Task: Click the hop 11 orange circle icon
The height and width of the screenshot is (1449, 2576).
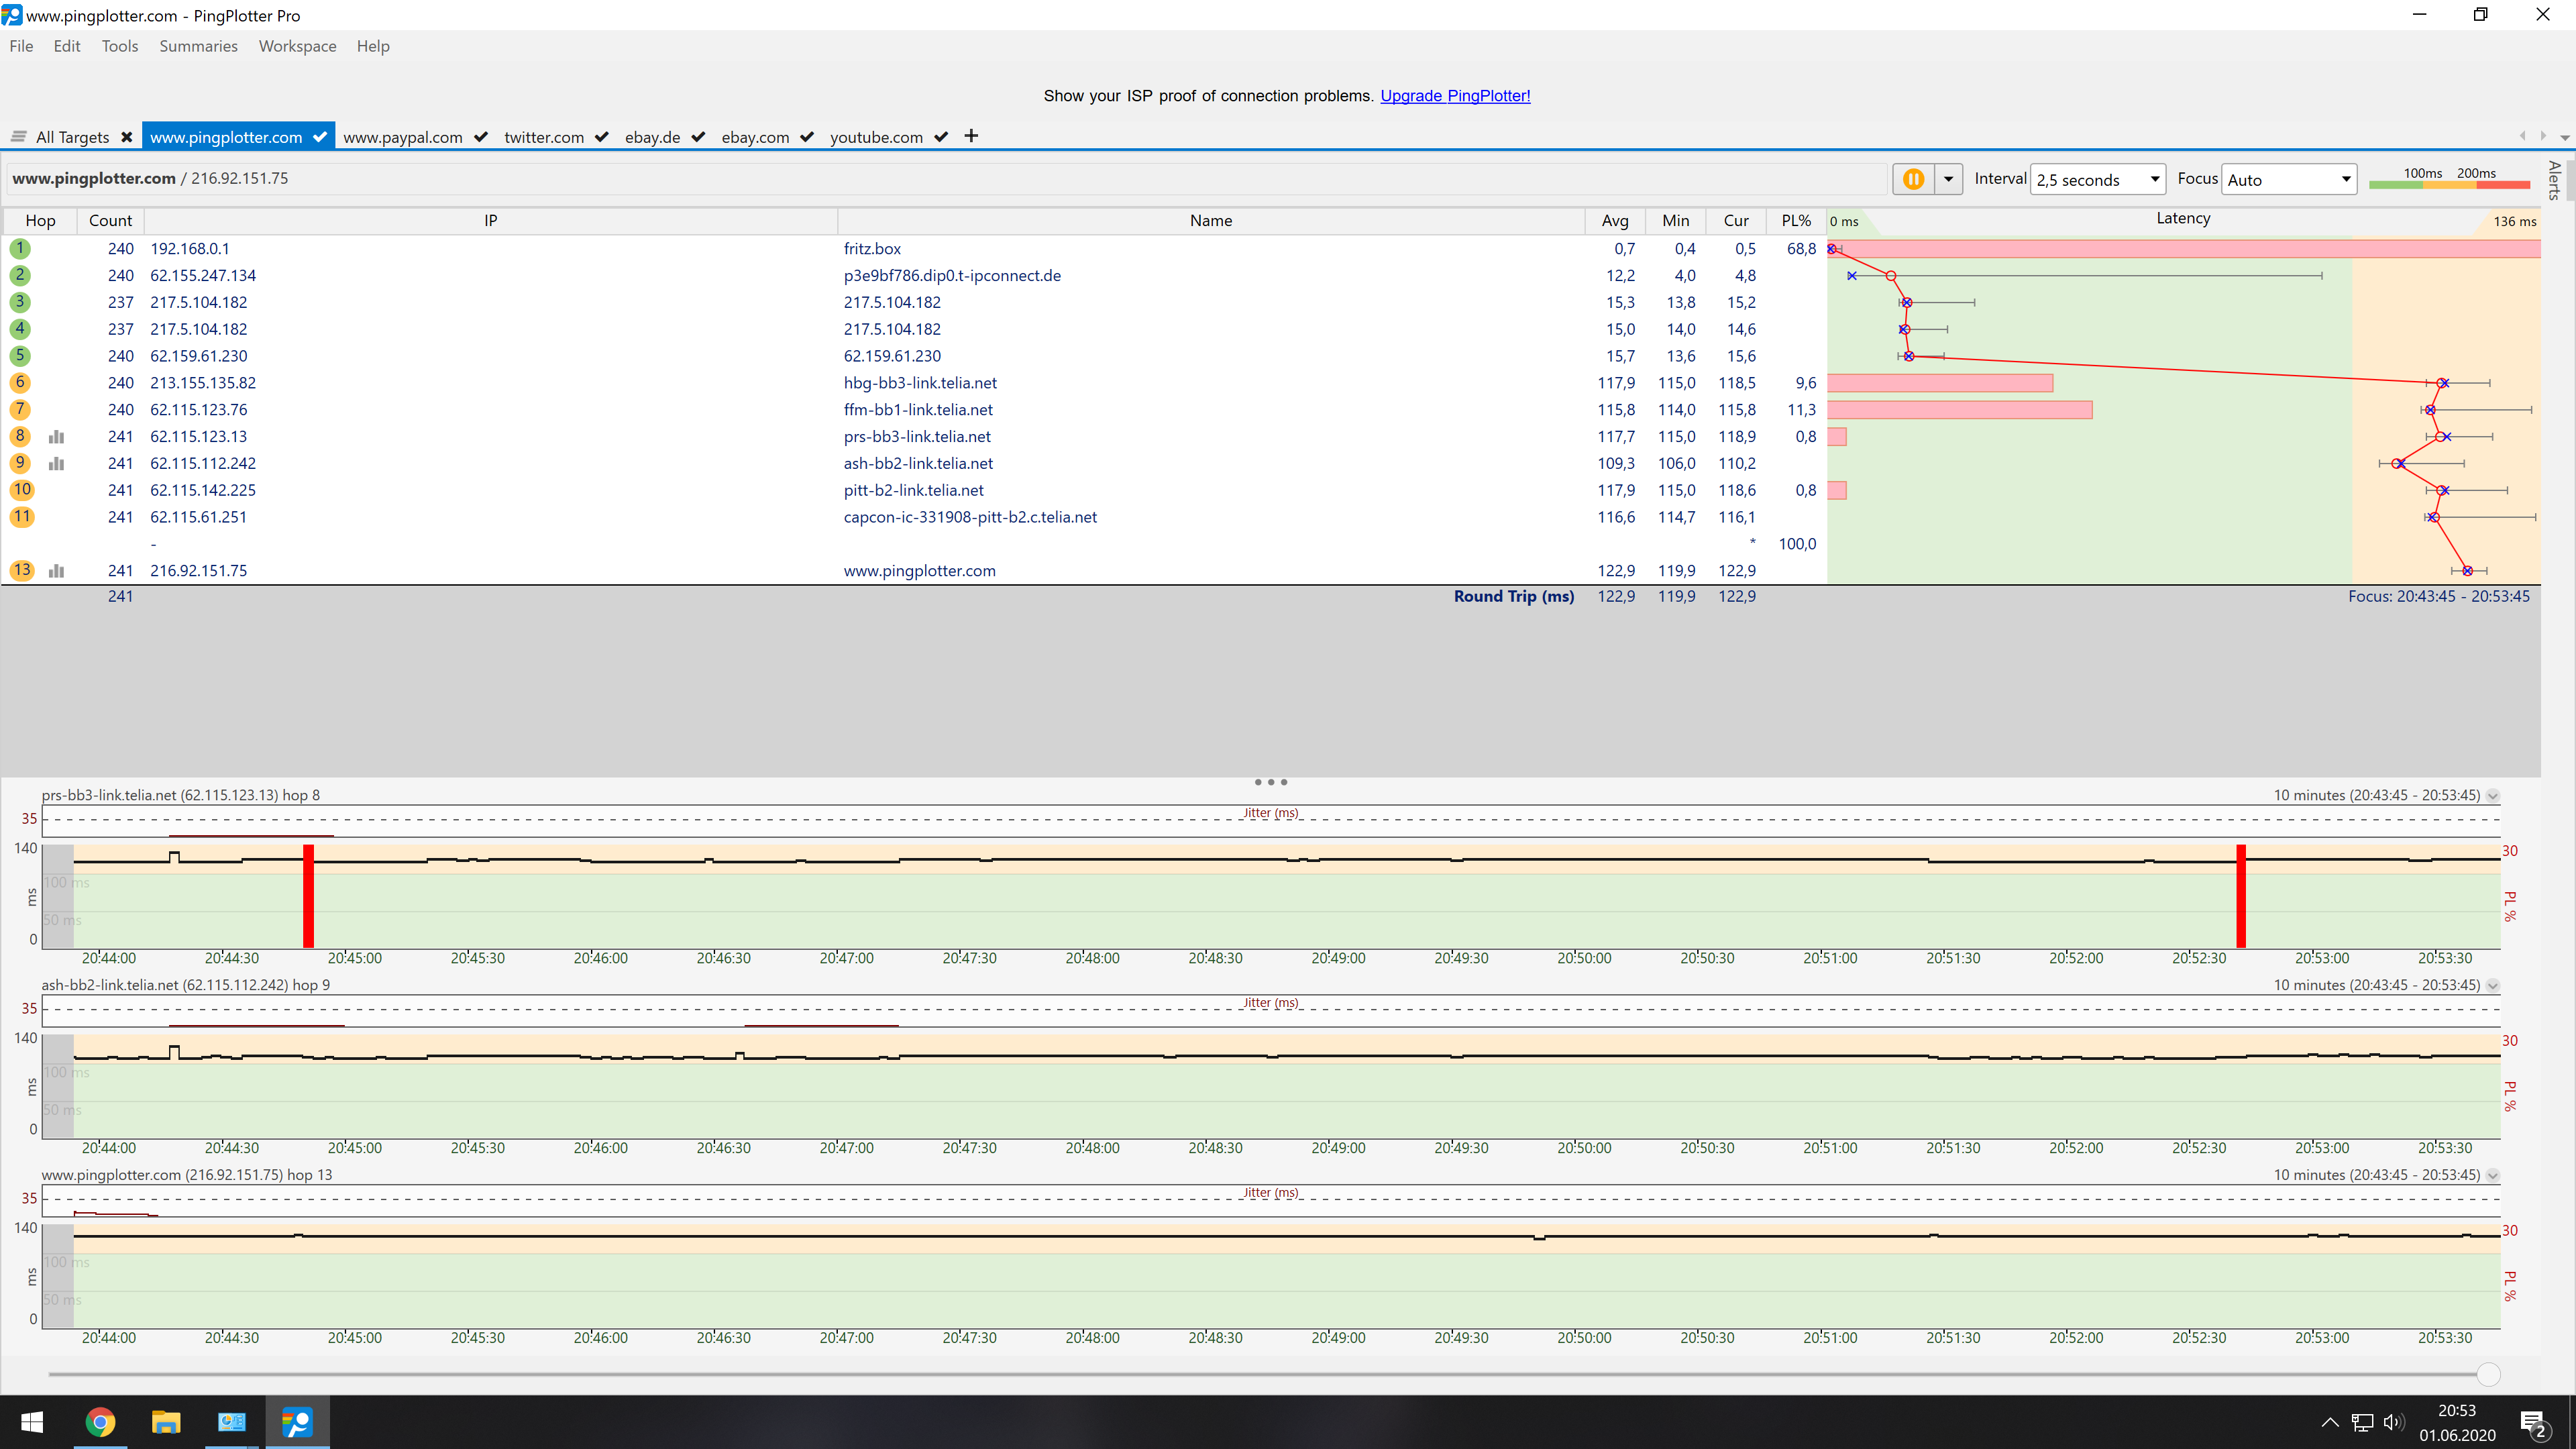Action: click(x=22, y=517)
